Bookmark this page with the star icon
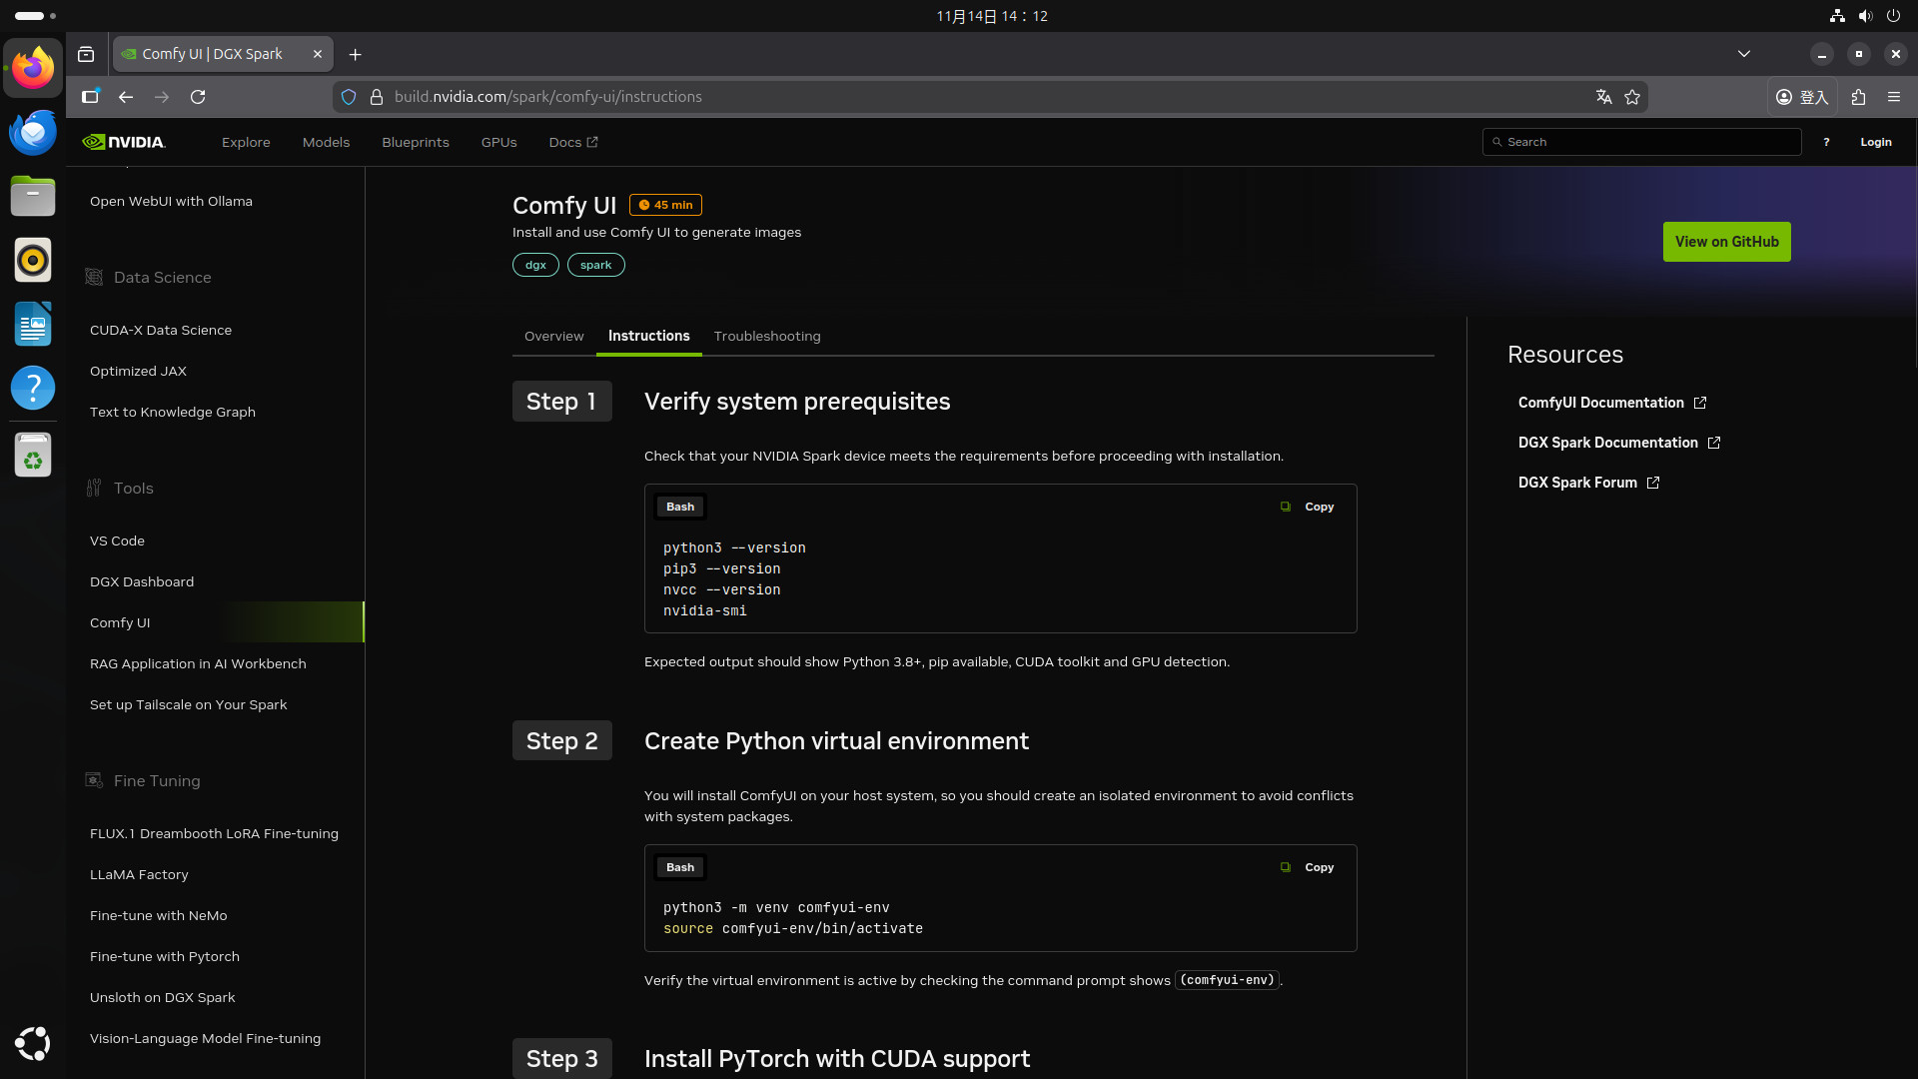Image resolution: width=1918 pixels, height=1079 pixels. click(x=1632, y=97)
